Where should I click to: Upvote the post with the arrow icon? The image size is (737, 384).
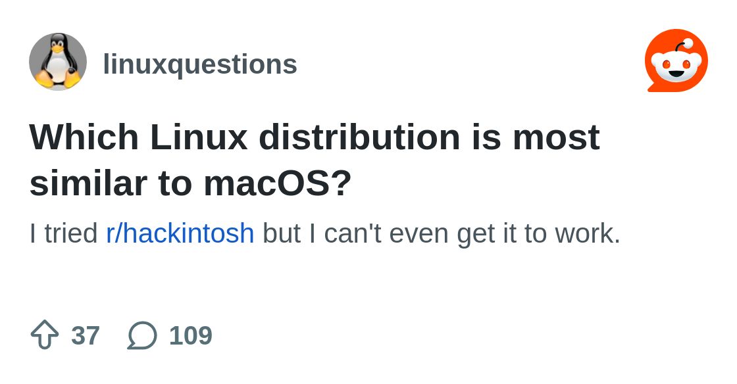(x=45, y=335)
